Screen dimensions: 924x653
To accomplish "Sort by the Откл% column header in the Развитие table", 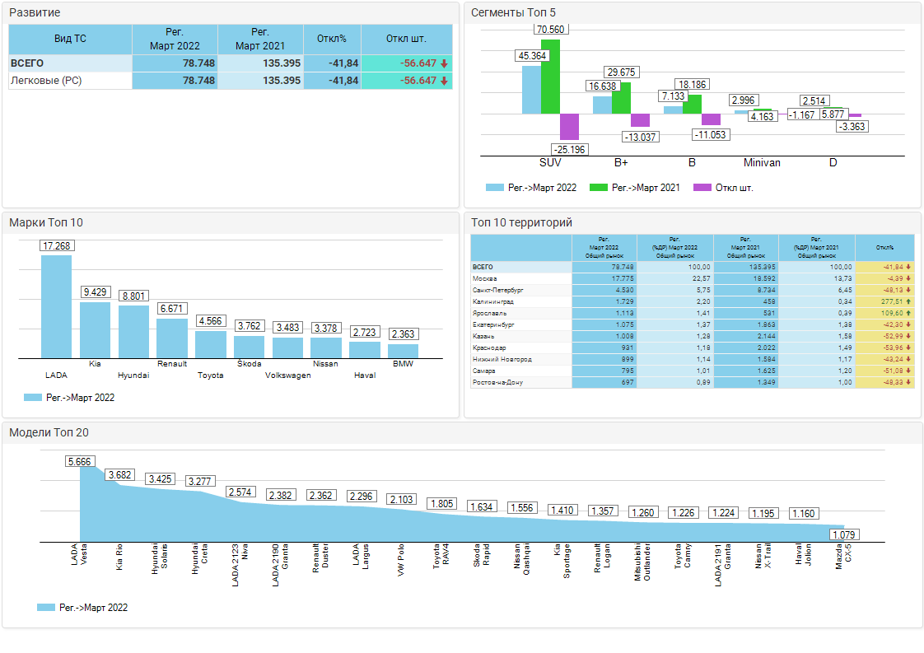I will click(331, 39).
